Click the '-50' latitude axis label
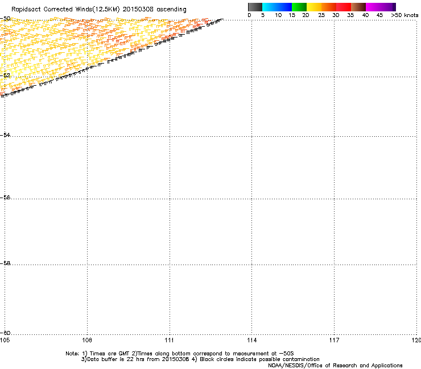The height and width of the screenshot is (369, 421). click(x=5, y=19)
